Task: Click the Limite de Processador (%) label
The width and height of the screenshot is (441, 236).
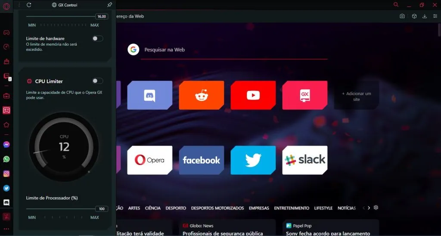Action: (x=52, y=198)
